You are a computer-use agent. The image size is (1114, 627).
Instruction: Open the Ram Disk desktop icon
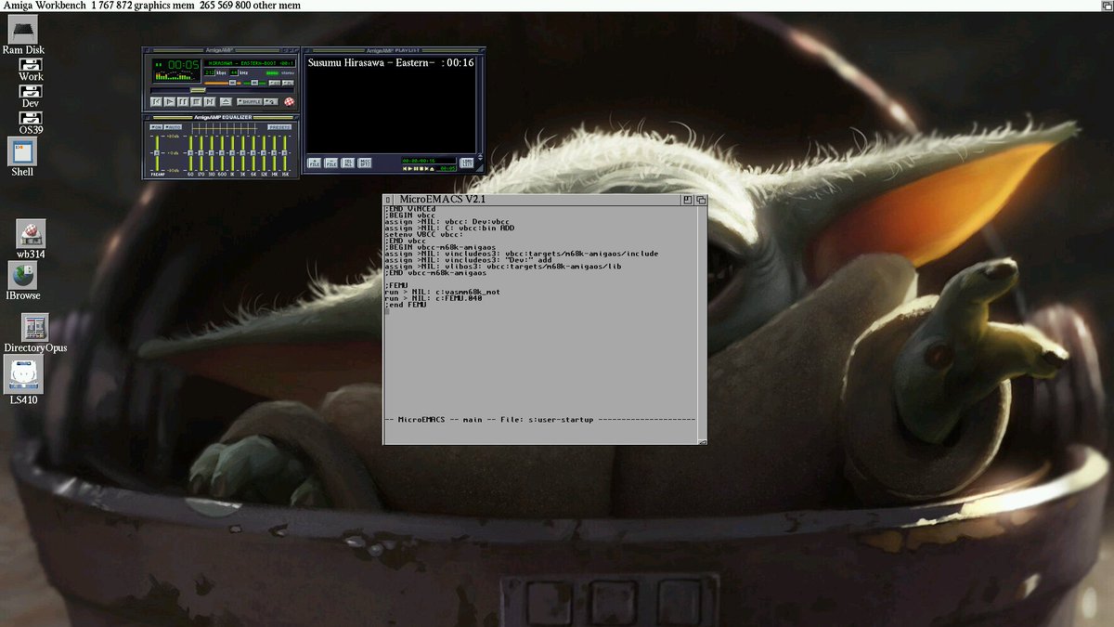[23, 32]
